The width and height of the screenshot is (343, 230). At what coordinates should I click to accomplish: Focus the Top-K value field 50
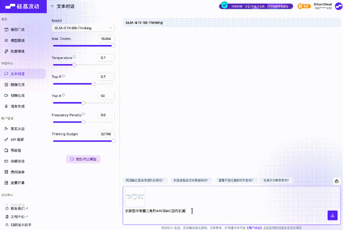point(106,96)
